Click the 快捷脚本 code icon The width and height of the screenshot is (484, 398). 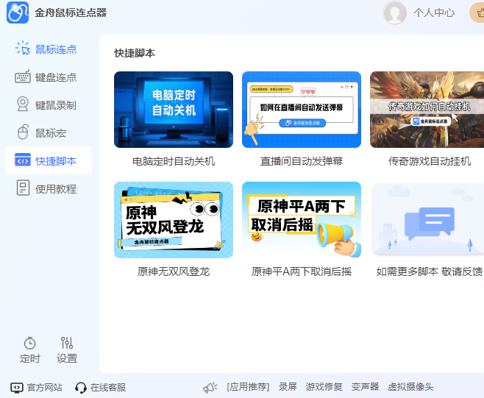click(x=23, y=161)
